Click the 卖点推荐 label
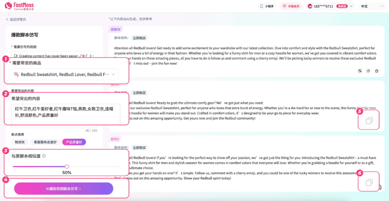 point(17,134)
